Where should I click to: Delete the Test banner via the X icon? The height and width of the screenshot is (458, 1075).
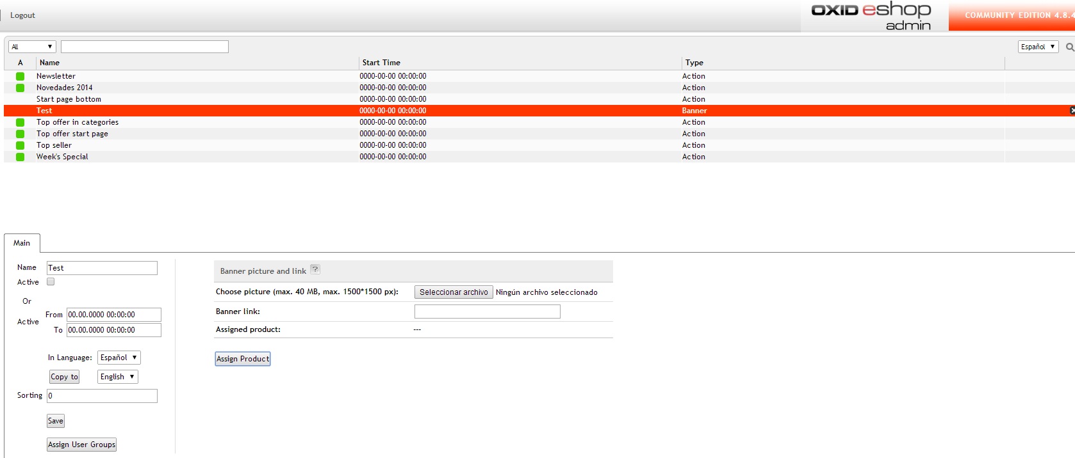click(1072, 111)
